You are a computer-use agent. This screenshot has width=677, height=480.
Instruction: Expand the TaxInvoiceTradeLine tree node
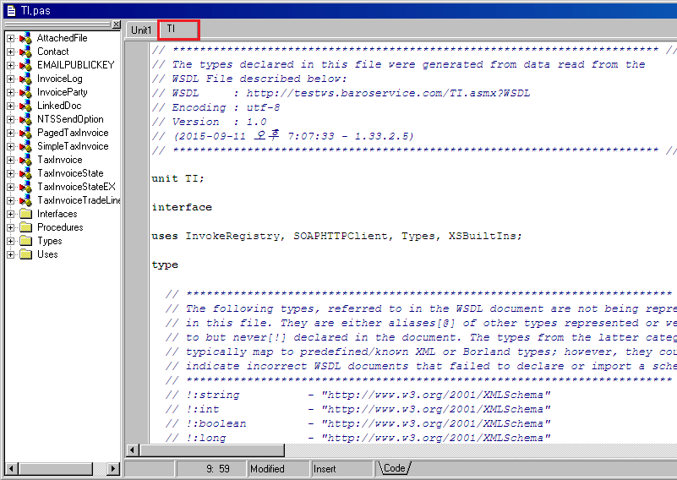coord(10,201)
